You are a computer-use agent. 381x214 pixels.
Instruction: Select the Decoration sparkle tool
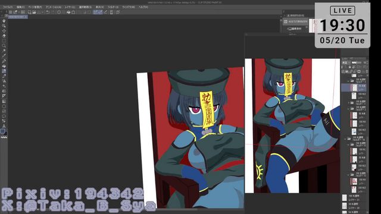4,86
